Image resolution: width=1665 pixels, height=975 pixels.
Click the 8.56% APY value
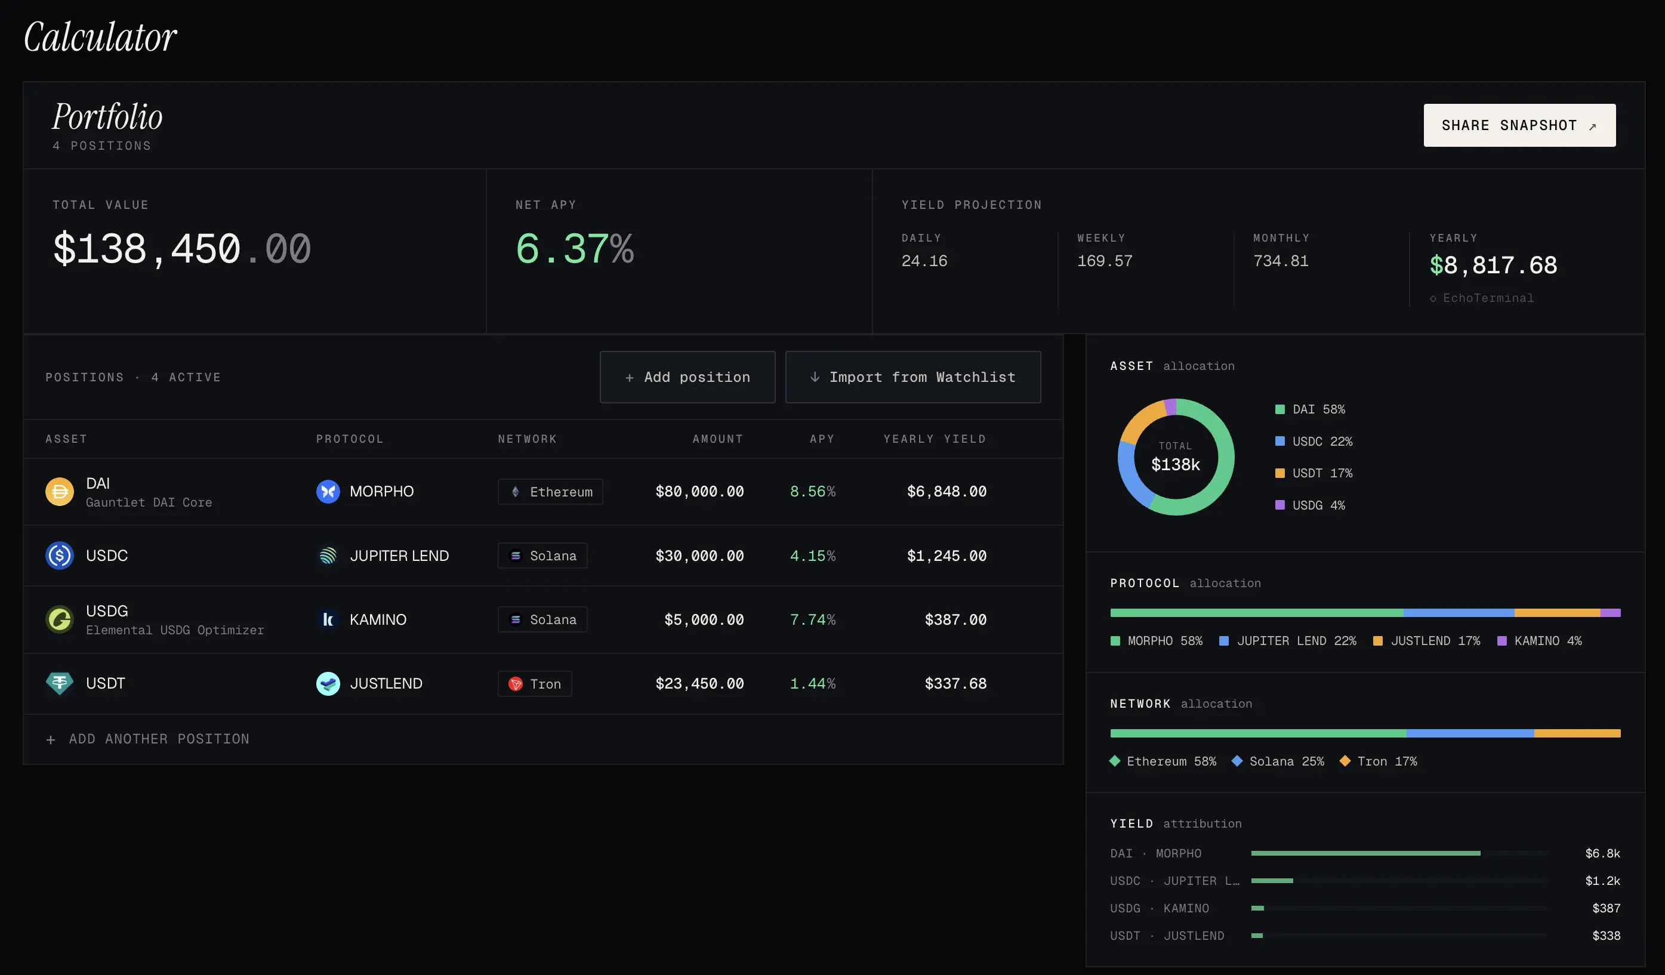813,492
